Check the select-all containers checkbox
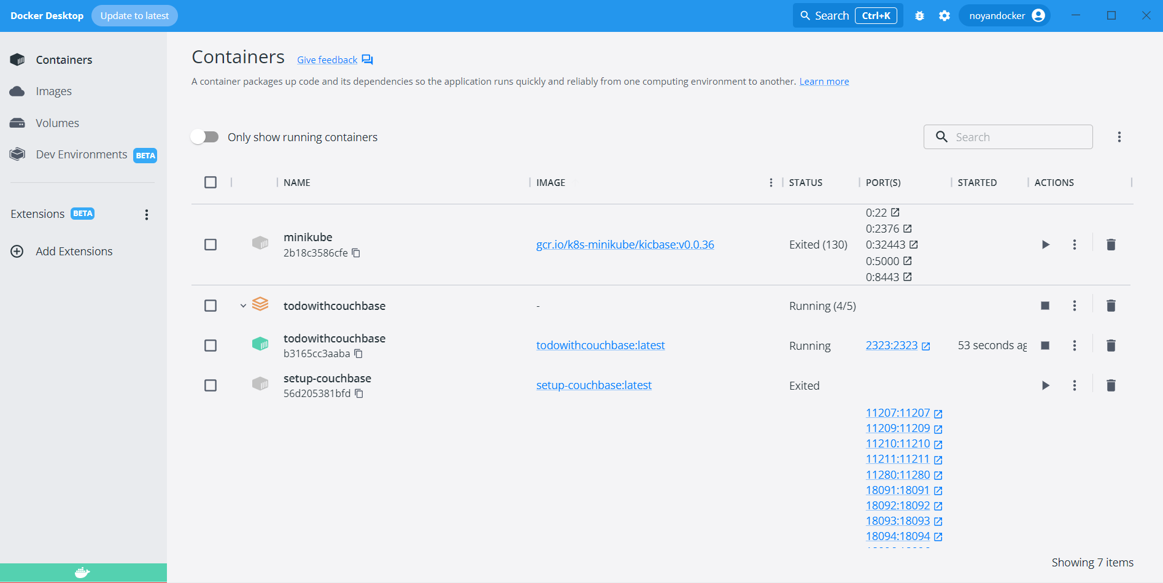Image resolution: width=1163 pixels, height=583 pixels. coord(211,182)
